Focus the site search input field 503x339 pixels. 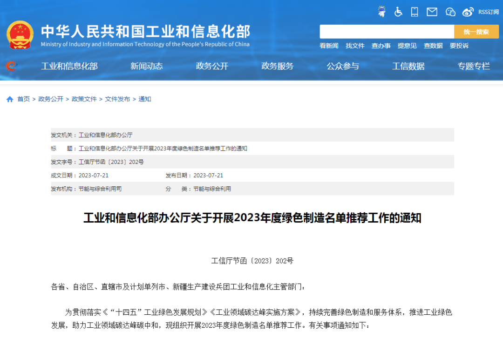tap(387, 32)
